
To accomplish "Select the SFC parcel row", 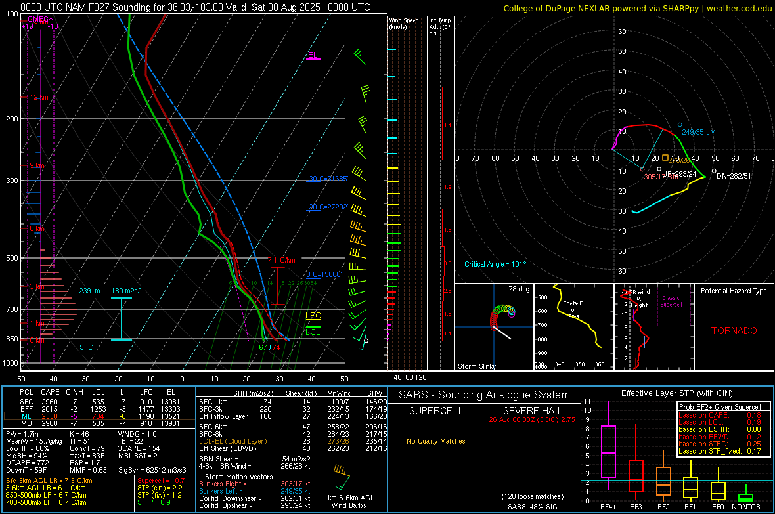I will pos(99,402).
